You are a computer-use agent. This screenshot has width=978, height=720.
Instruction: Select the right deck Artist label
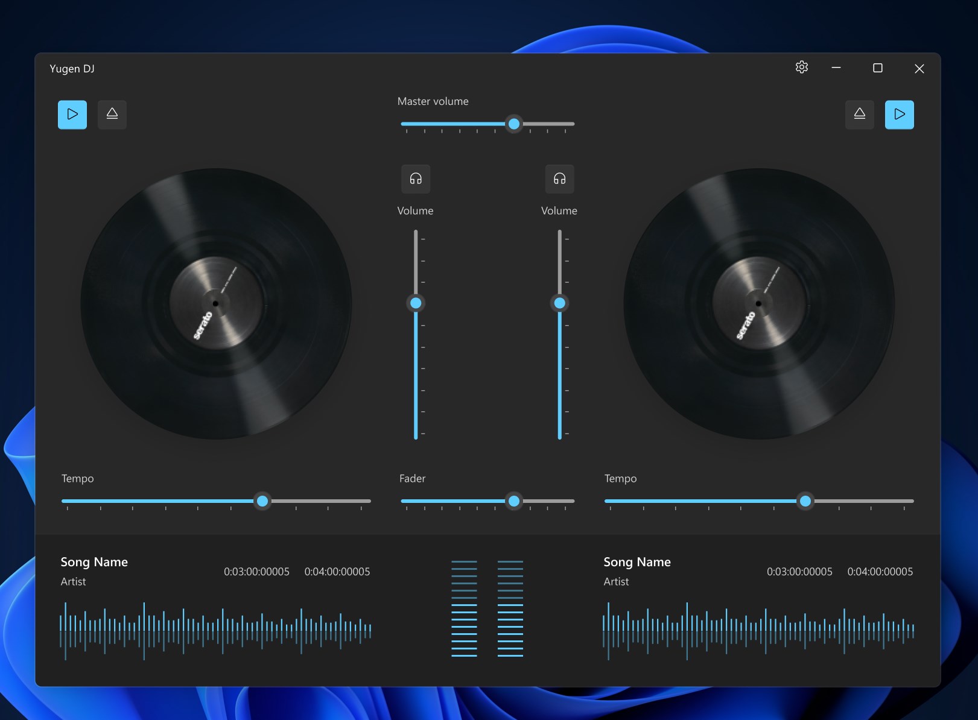click(616, 582)
